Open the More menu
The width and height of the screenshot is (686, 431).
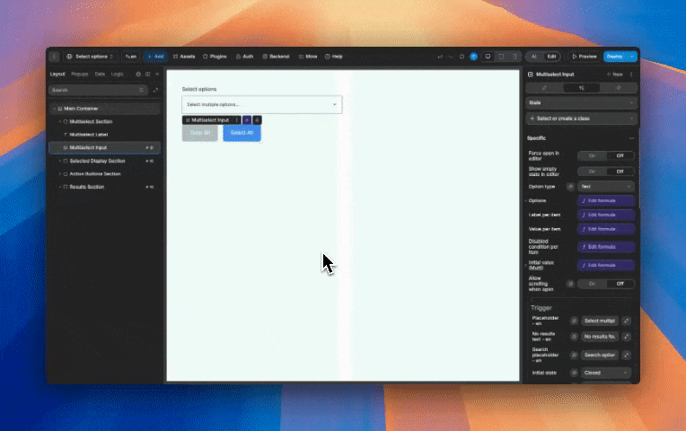[308, 57]
